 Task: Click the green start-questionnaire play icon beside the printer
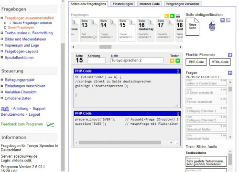click(x=172, y=16)
